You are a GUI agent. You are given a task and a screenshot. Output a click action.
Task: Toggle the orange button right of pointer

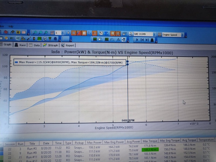(x=94, y=33)
